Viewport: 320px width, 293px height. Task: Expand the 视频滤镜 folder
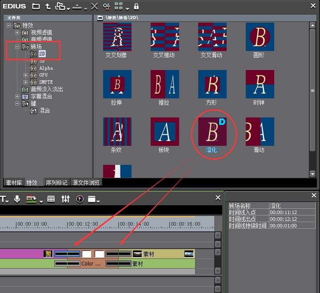17,33
